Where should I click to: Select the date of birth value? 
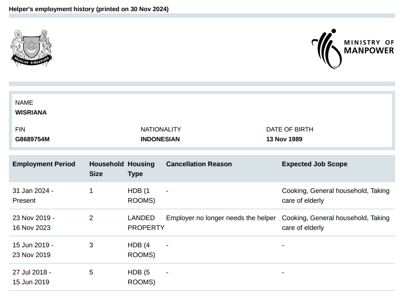(x=284, y=139)
